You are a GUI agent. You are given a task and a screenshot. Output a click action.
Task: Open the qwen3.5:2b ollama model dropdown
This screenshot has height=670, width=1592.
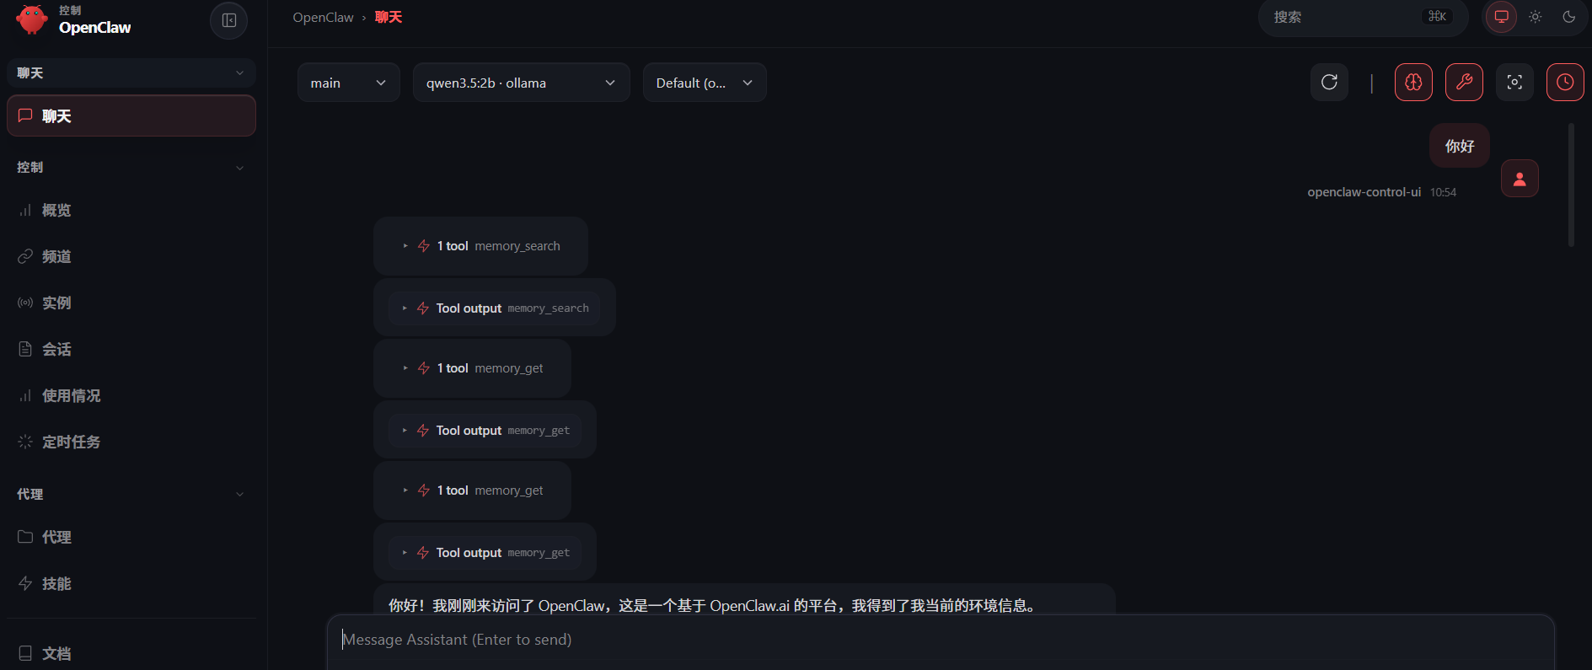pos(521,83)
